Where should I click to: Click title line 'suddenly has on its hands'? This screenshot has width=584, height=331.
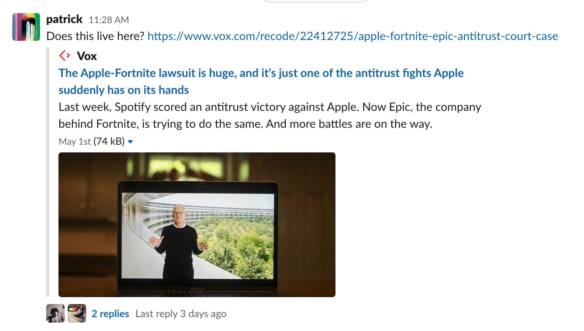pyautogui.click(x=123, y=90)
